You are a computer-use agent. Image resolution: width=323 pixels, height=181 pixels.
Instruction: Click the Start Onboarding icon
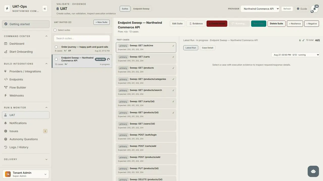click(x=6, y=52)
